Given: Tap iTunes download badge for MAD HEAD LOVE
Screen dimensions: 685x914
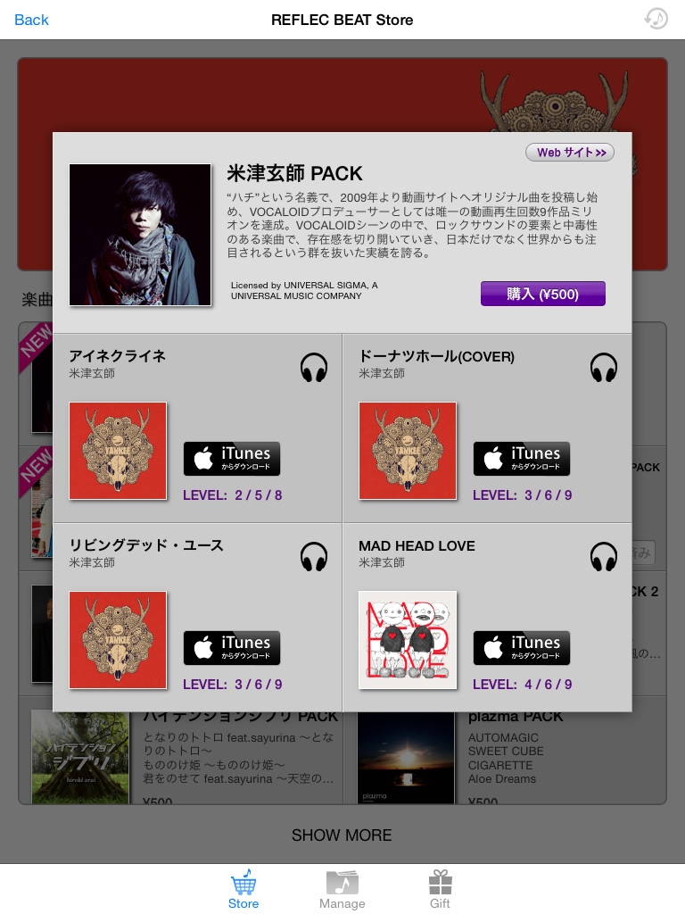Looking at the screenshot, I should (x=521, y=648).
